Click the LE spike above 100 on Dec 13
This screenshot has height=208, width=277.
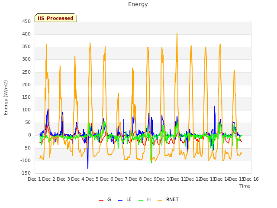[x=214, y=107]
